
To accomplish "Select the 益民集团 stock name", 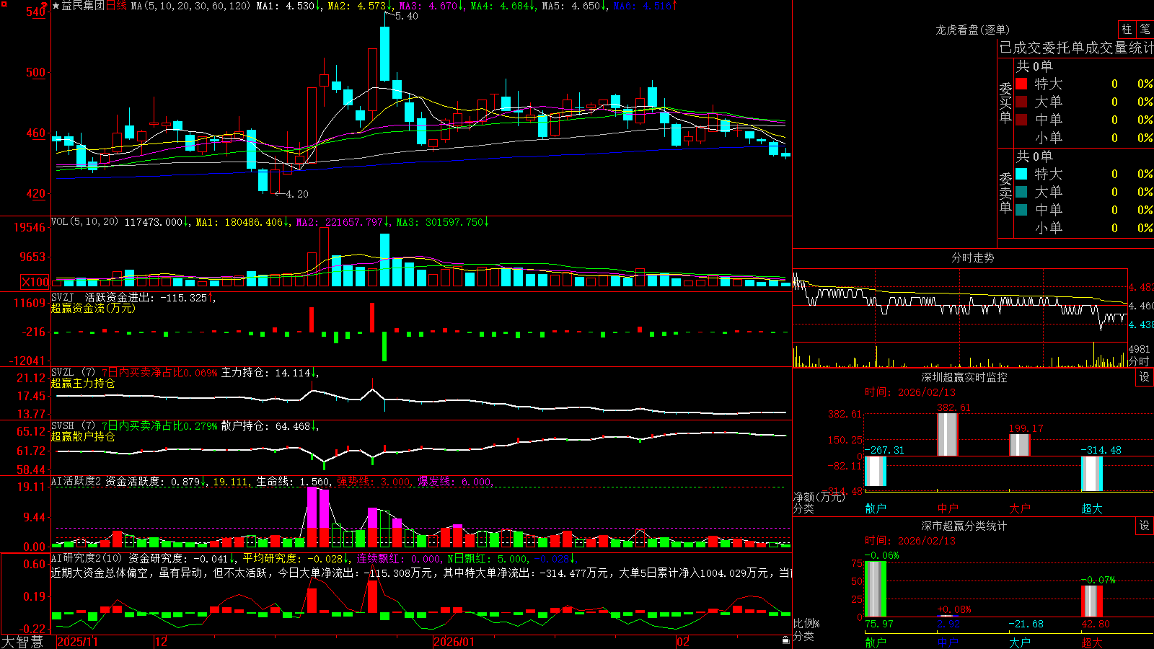I will point(83,6).
